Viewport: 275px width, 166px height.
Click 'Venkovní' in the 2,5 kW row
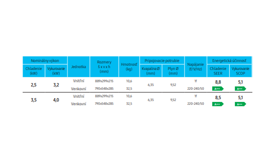point(79,89)
